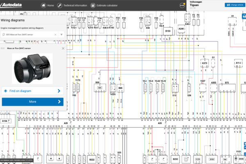Click the More button
The height and width of the screenshot is (164, 246).
coord(32,101)
